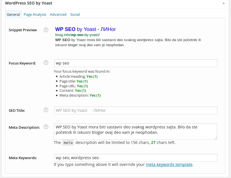Grab the Meta Description resize handle
The height and width of the screenshot is (178, 231).
[x=216, y=138]
